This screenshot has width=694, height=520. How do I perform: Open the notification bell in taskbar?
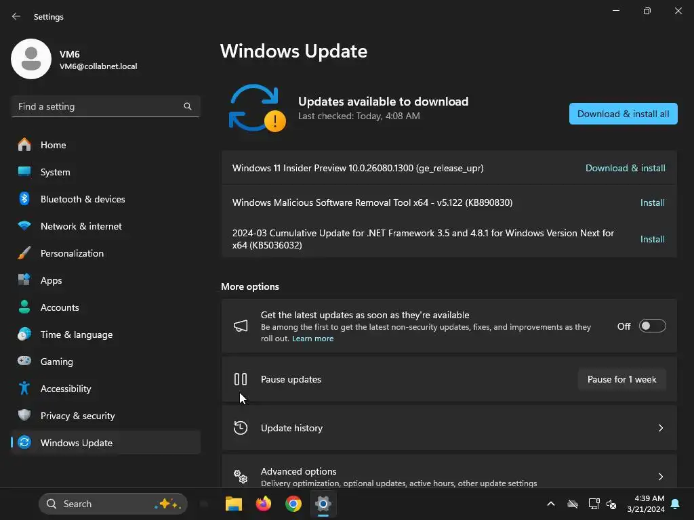[676, 504]
